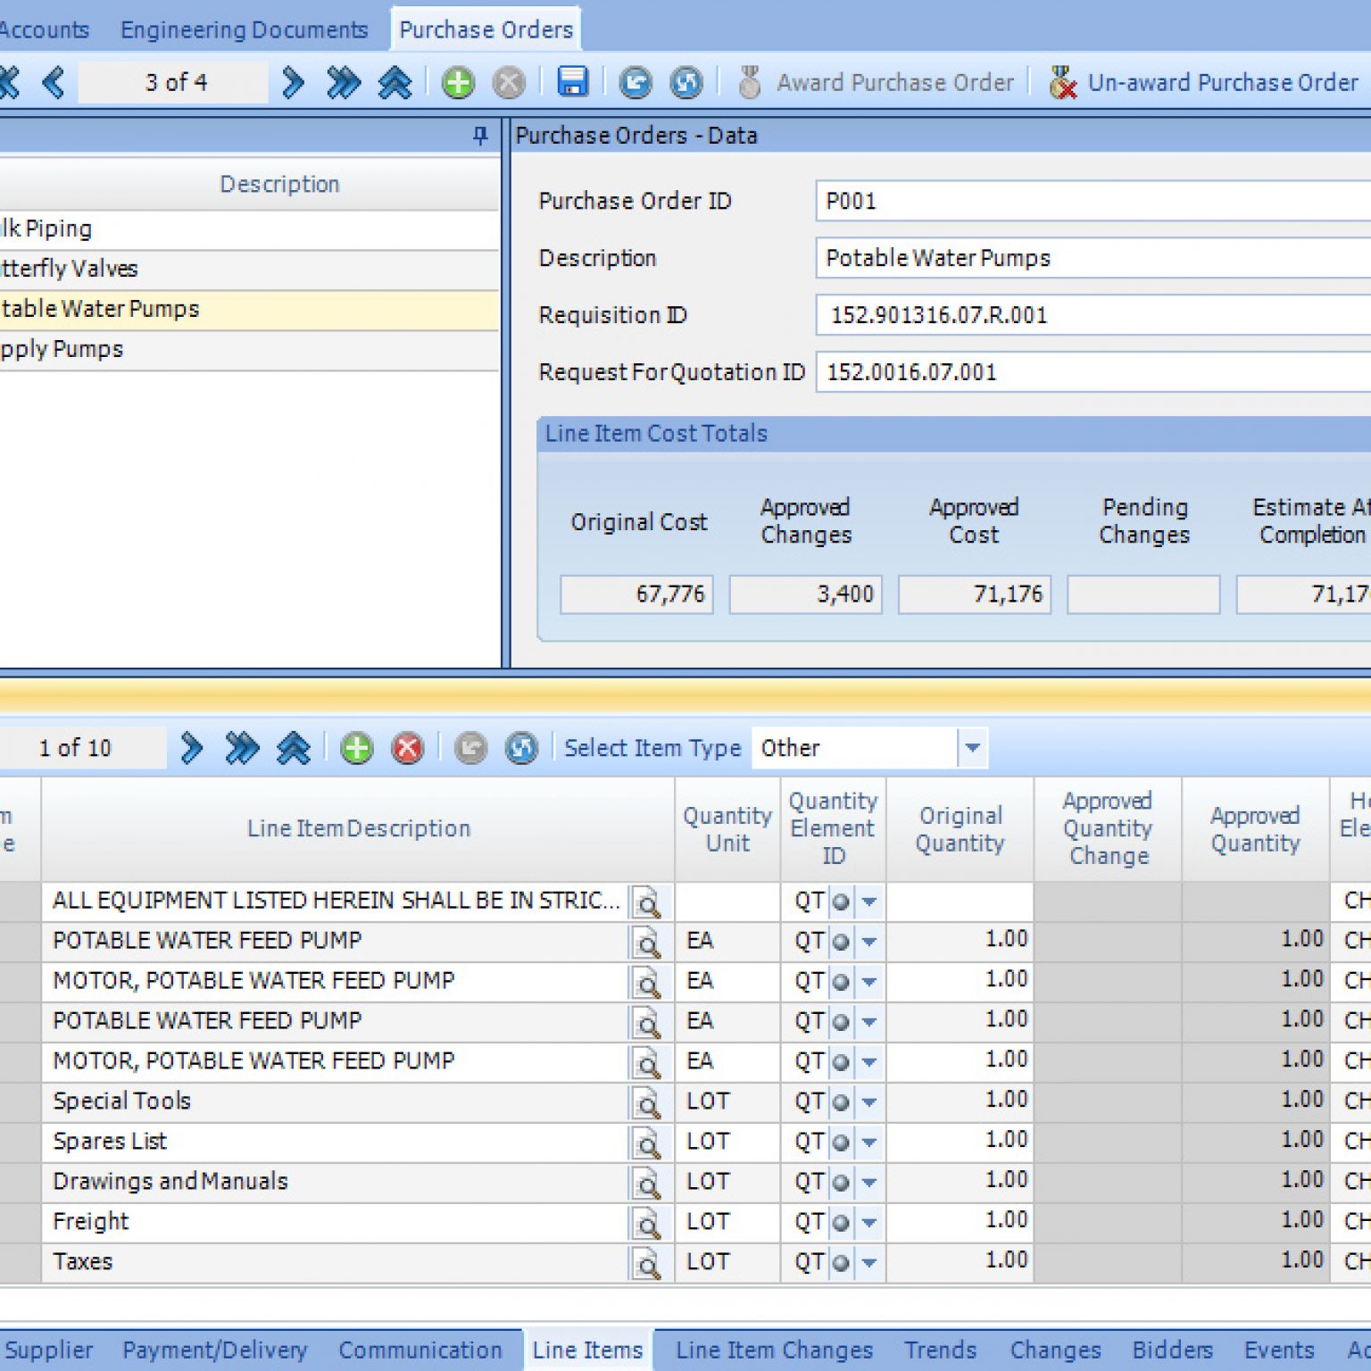Open description lookup for Special Tools row

[646, 1103]
